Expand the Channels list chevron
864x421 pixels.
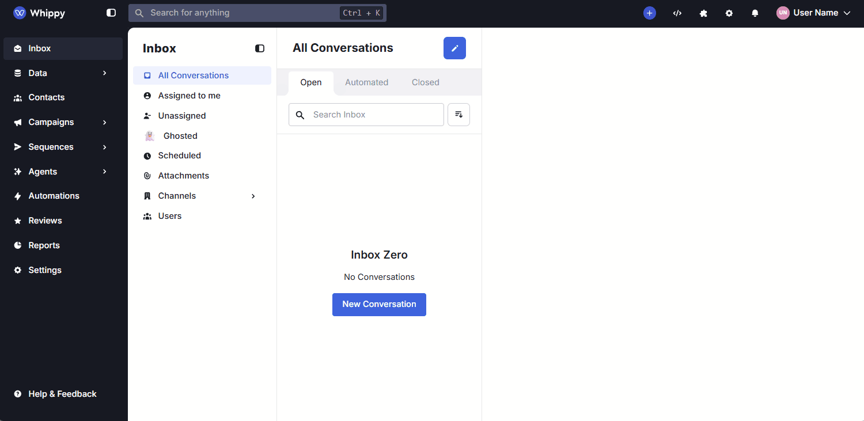(x=253, y=196)
